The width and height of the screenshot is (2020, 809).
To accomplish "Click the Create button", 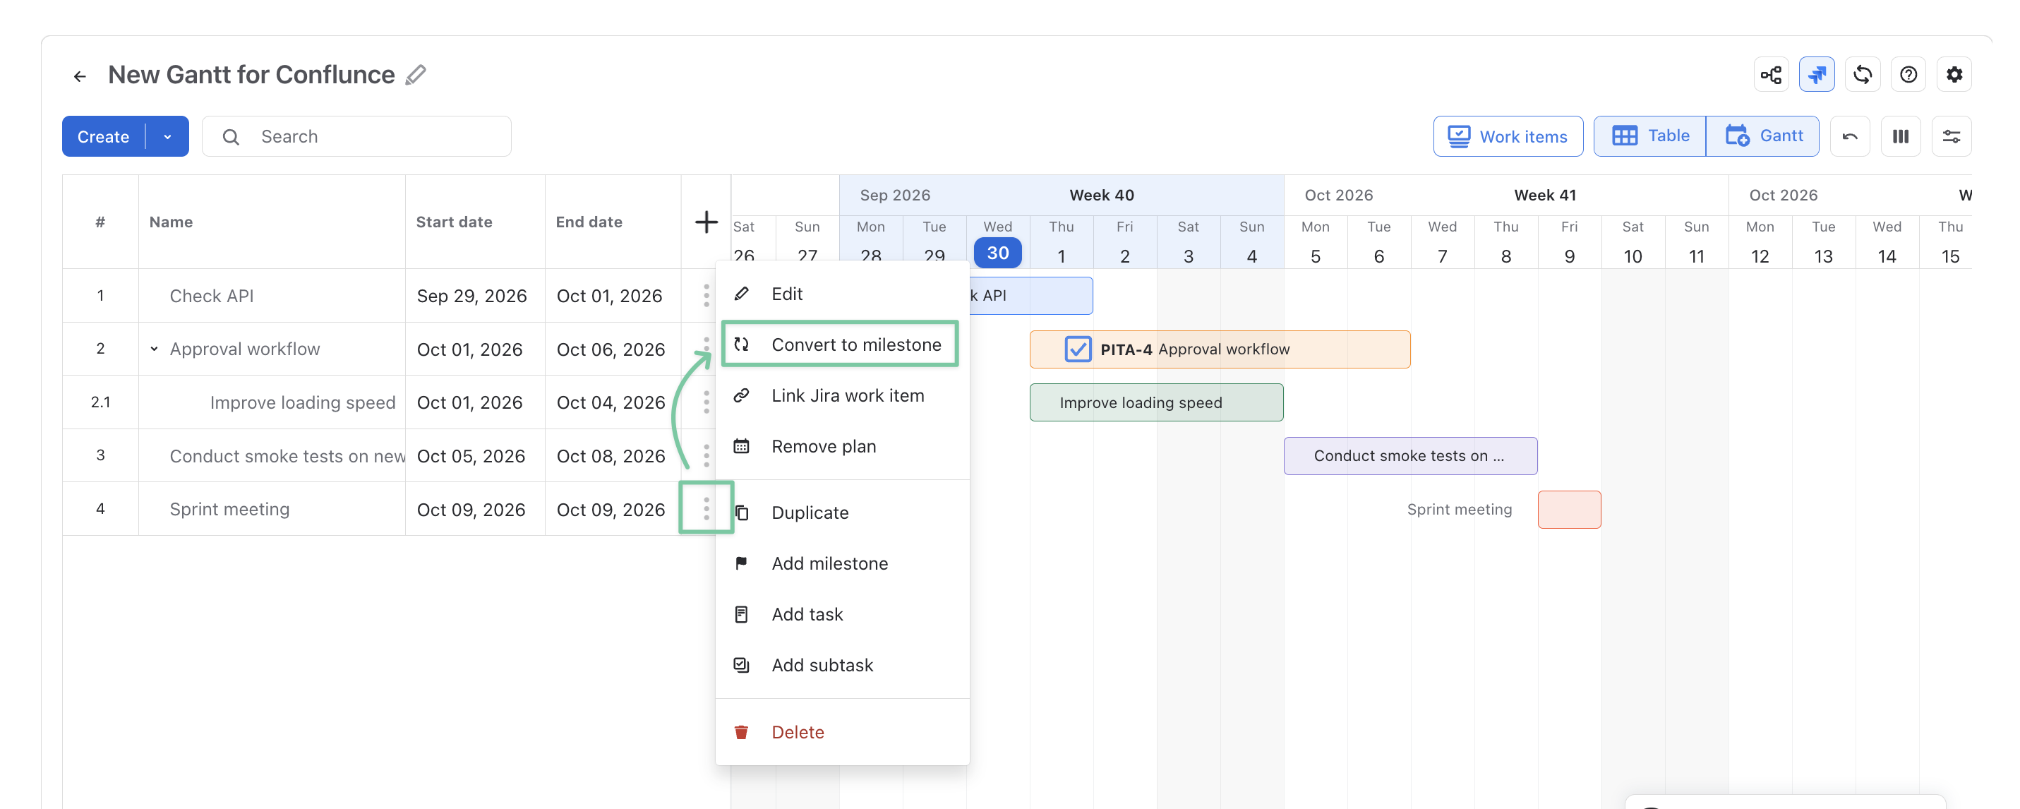I will point(104,136).
